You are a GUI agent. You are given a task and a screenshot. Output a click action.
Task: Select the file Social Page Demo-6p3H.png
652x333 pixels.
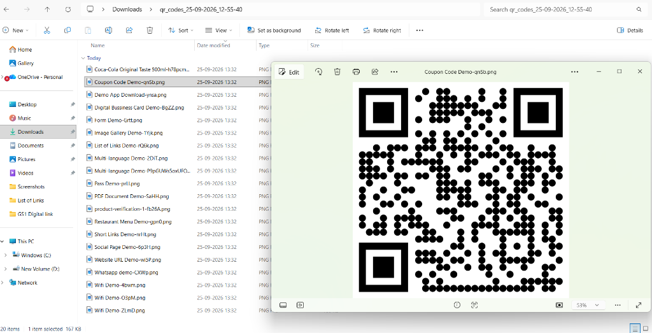coord(127,247)
